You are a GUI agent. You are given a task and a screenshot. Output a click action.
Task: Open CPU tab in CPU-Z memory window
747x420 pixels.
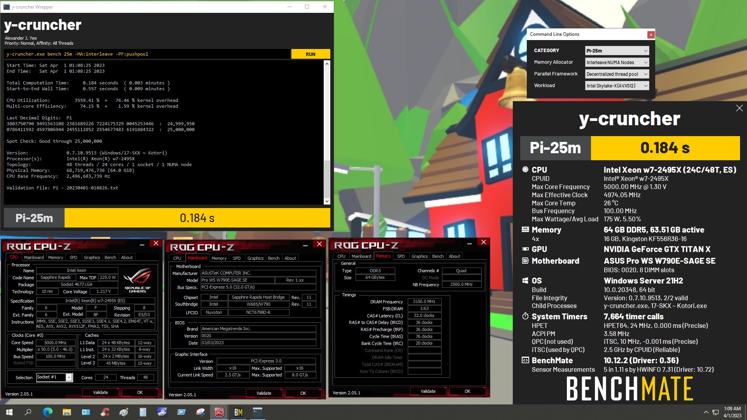pos(341,256)
